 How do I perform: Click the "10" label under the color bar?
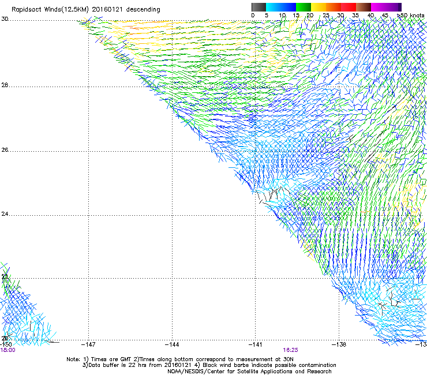(x=282, y=16)
